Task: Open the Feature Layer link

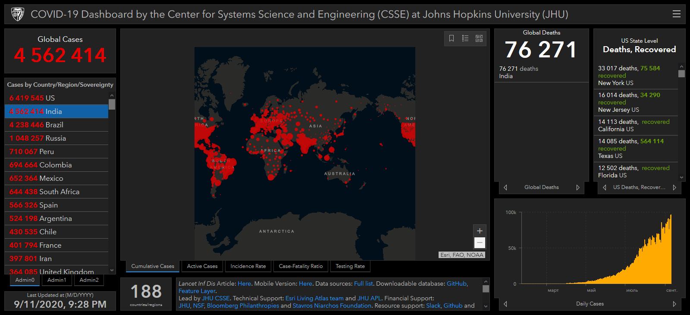Action: click(197, 291)
